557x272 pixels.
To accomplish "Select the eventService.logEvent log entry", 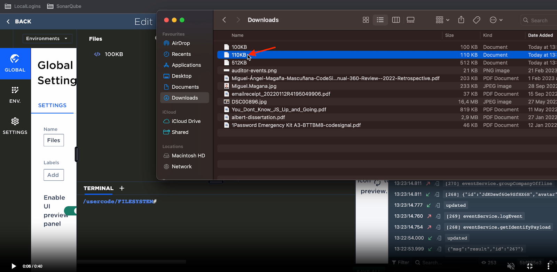I will tap(484, 216).
